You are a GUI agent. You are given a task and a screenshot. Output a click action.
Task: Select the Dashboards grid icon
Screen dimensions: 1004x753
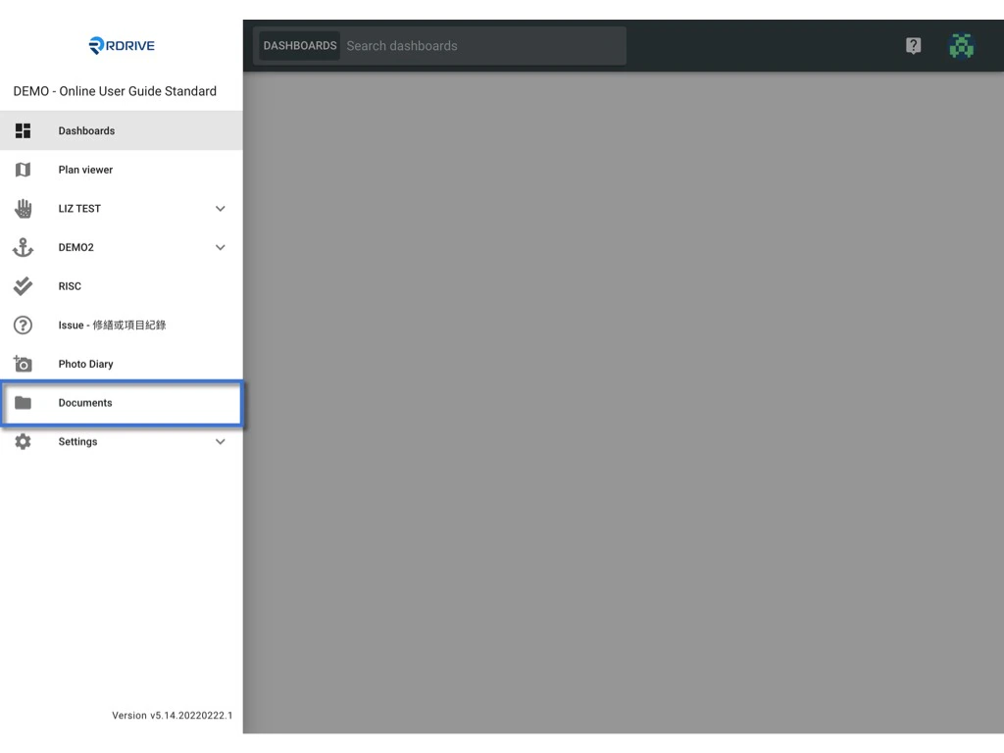click(22, 130)
